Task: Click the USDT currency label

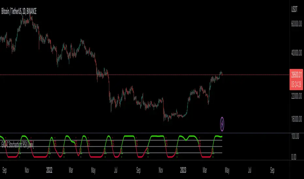Action: [294, 9]
